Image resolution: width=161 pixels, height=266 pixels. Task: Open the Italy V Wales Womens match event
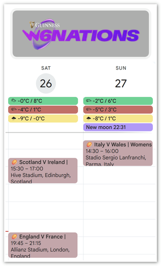[x=118, y=153]
